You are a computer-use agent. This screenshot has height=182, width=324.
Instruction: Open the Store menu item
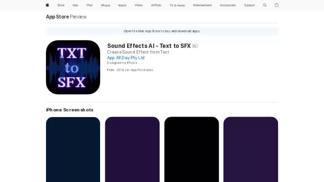(x=61, y=5)
